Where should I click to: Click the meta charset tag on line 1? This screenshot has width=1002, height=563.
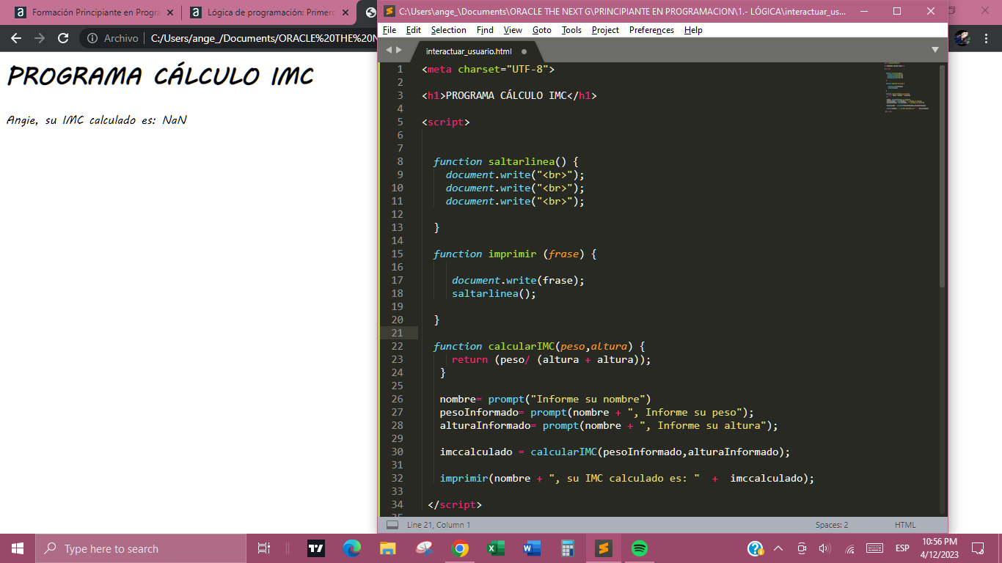(489, 69)
